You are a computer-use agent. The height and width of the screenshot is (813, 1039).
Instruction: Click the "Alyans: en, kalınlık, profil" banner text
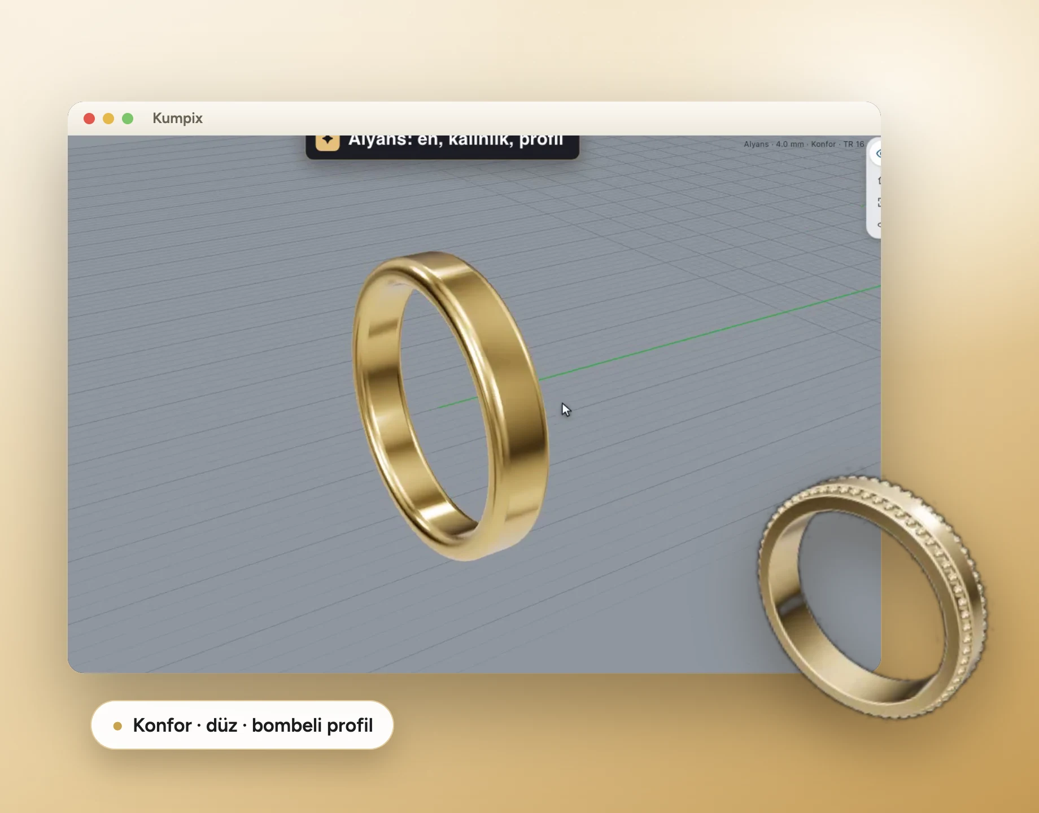[456, 140]
